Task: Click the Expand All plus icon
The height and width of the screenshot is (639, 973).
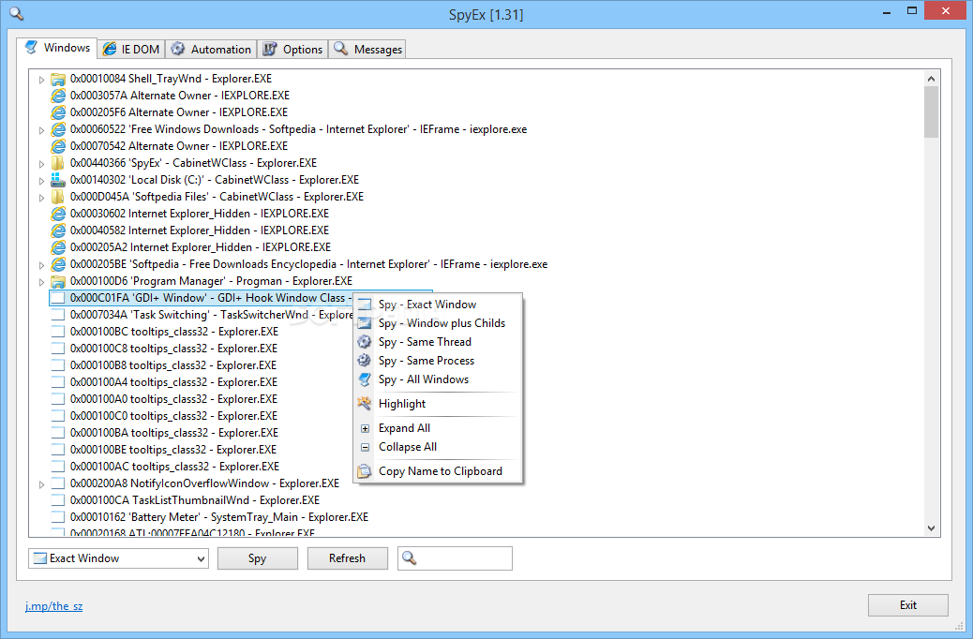Action: click(x=365, y=428)
